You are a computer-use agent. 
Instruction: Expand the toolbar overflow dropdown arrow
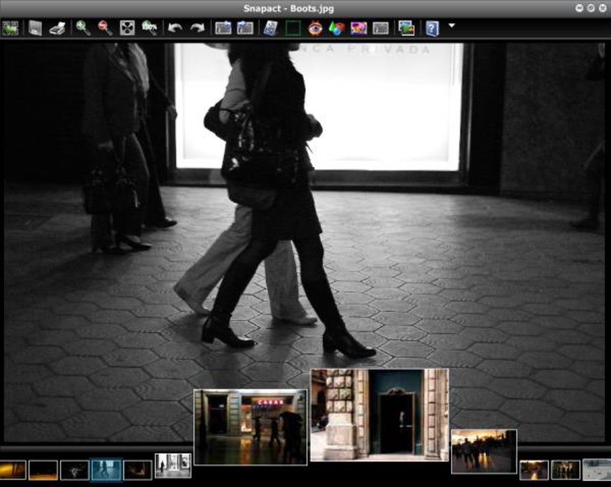(452, 26)
